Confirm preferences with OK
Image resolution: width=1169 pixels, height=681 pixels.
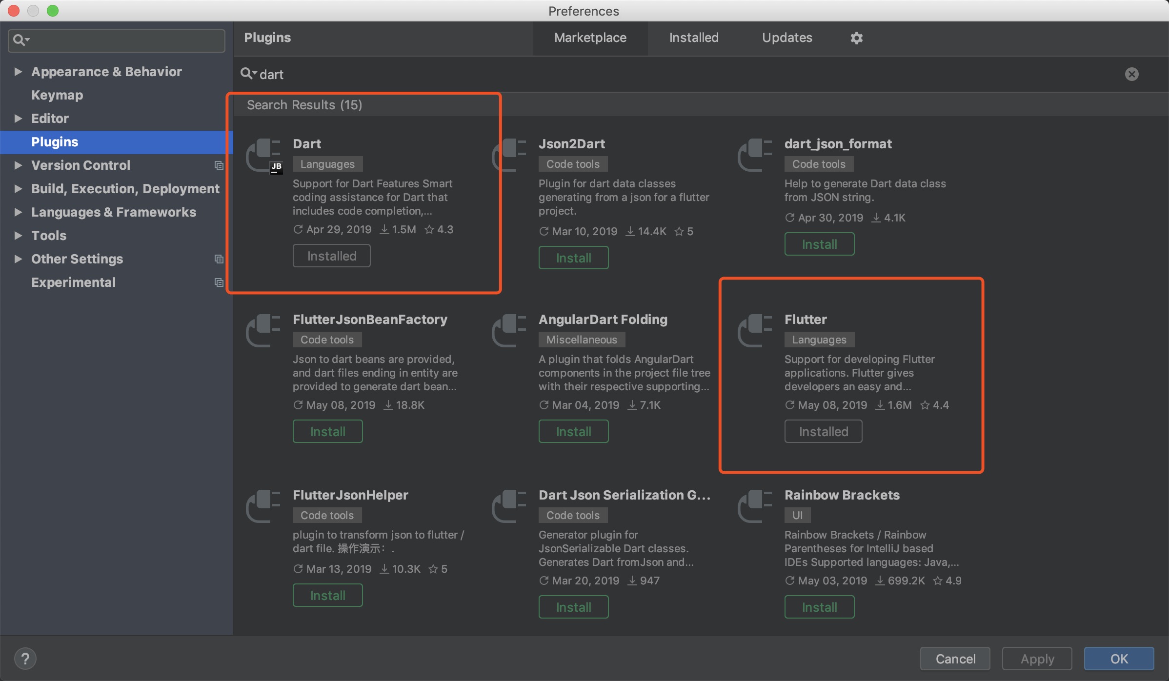(1119, 659)
